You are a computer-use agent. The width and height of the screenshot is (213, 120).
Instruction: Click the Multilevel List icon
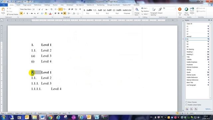coord(64,9)
